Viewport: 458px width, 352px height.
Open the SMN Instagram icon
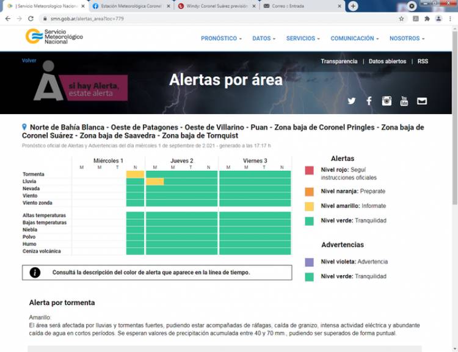coord(387,101)
